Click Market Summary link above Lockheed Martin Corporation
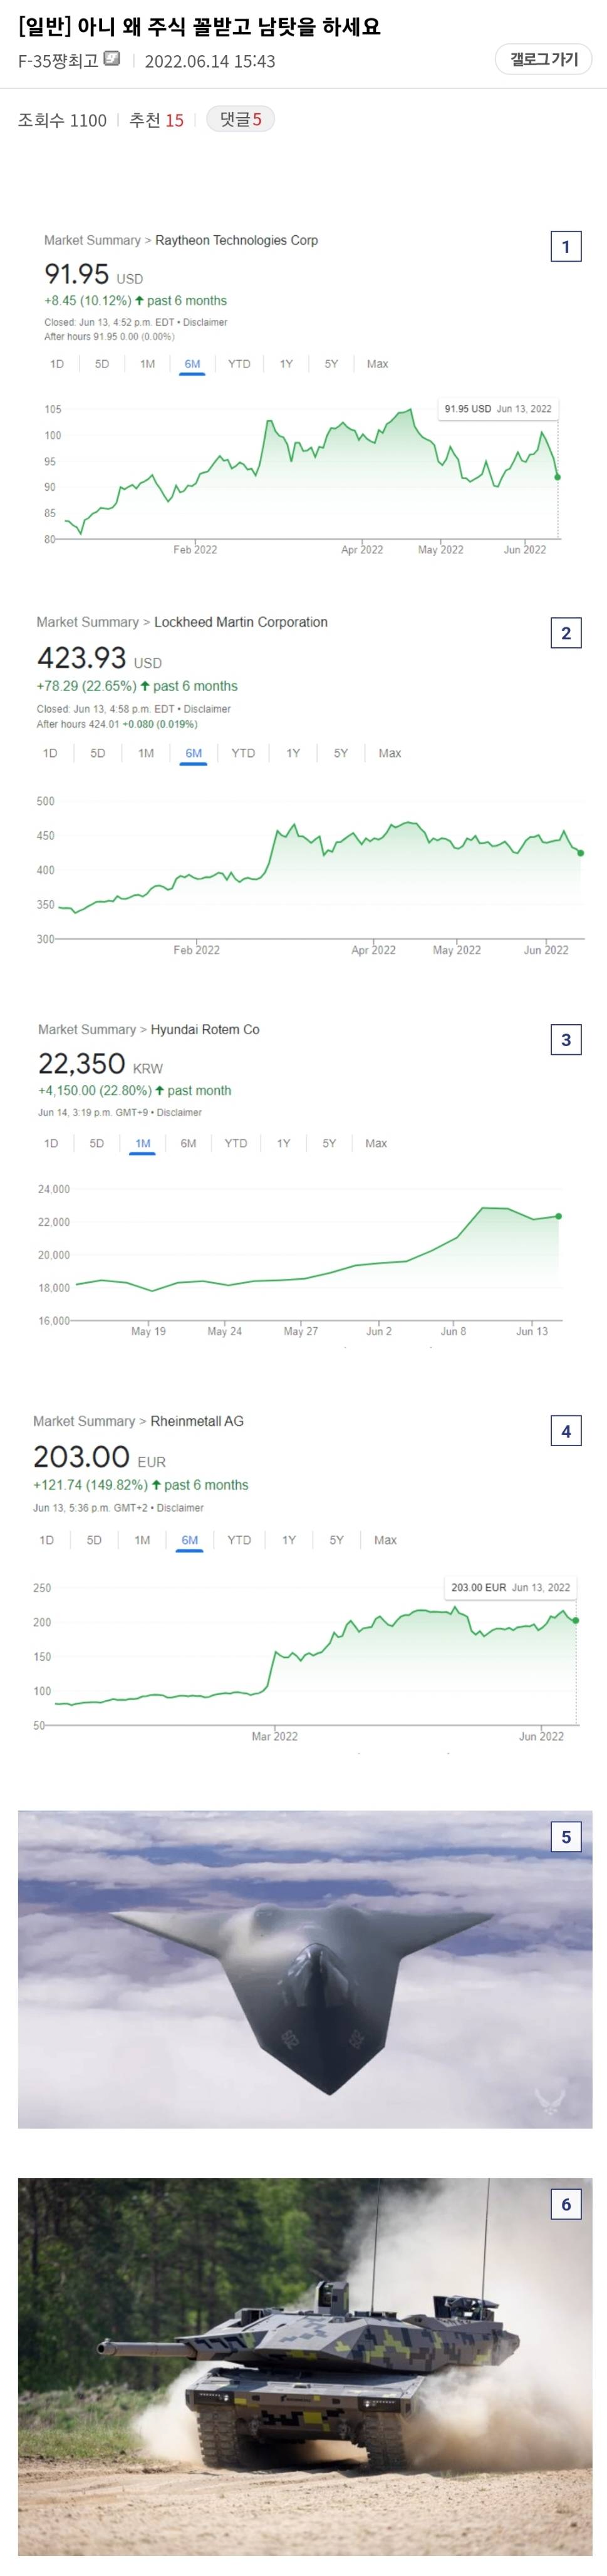This screenshot has width=607, height=2576. tap(87, 622)
